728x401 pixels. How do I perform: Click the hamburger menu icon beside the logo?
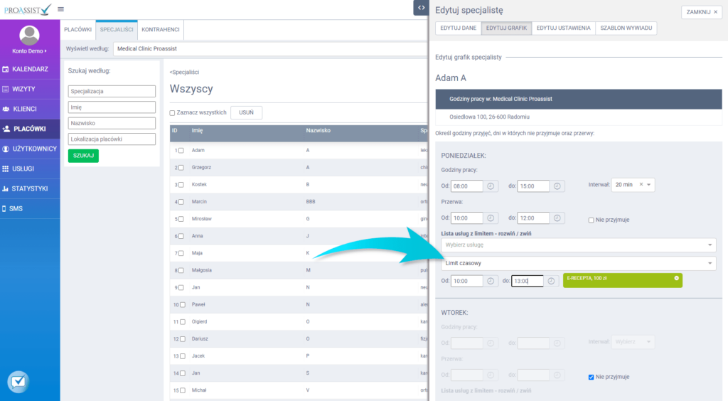tap(60, 9)
